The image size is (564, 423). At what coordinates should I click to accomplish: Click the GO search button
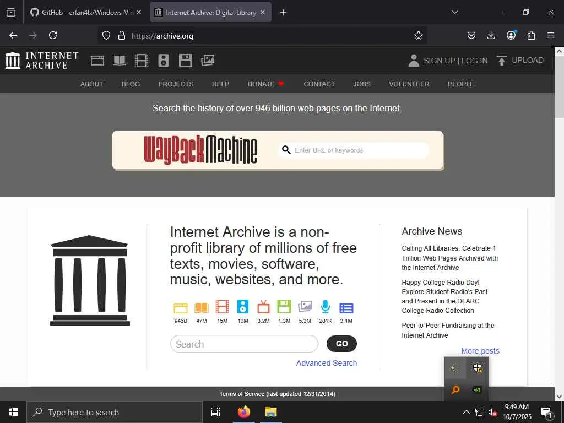click(341, 344)
